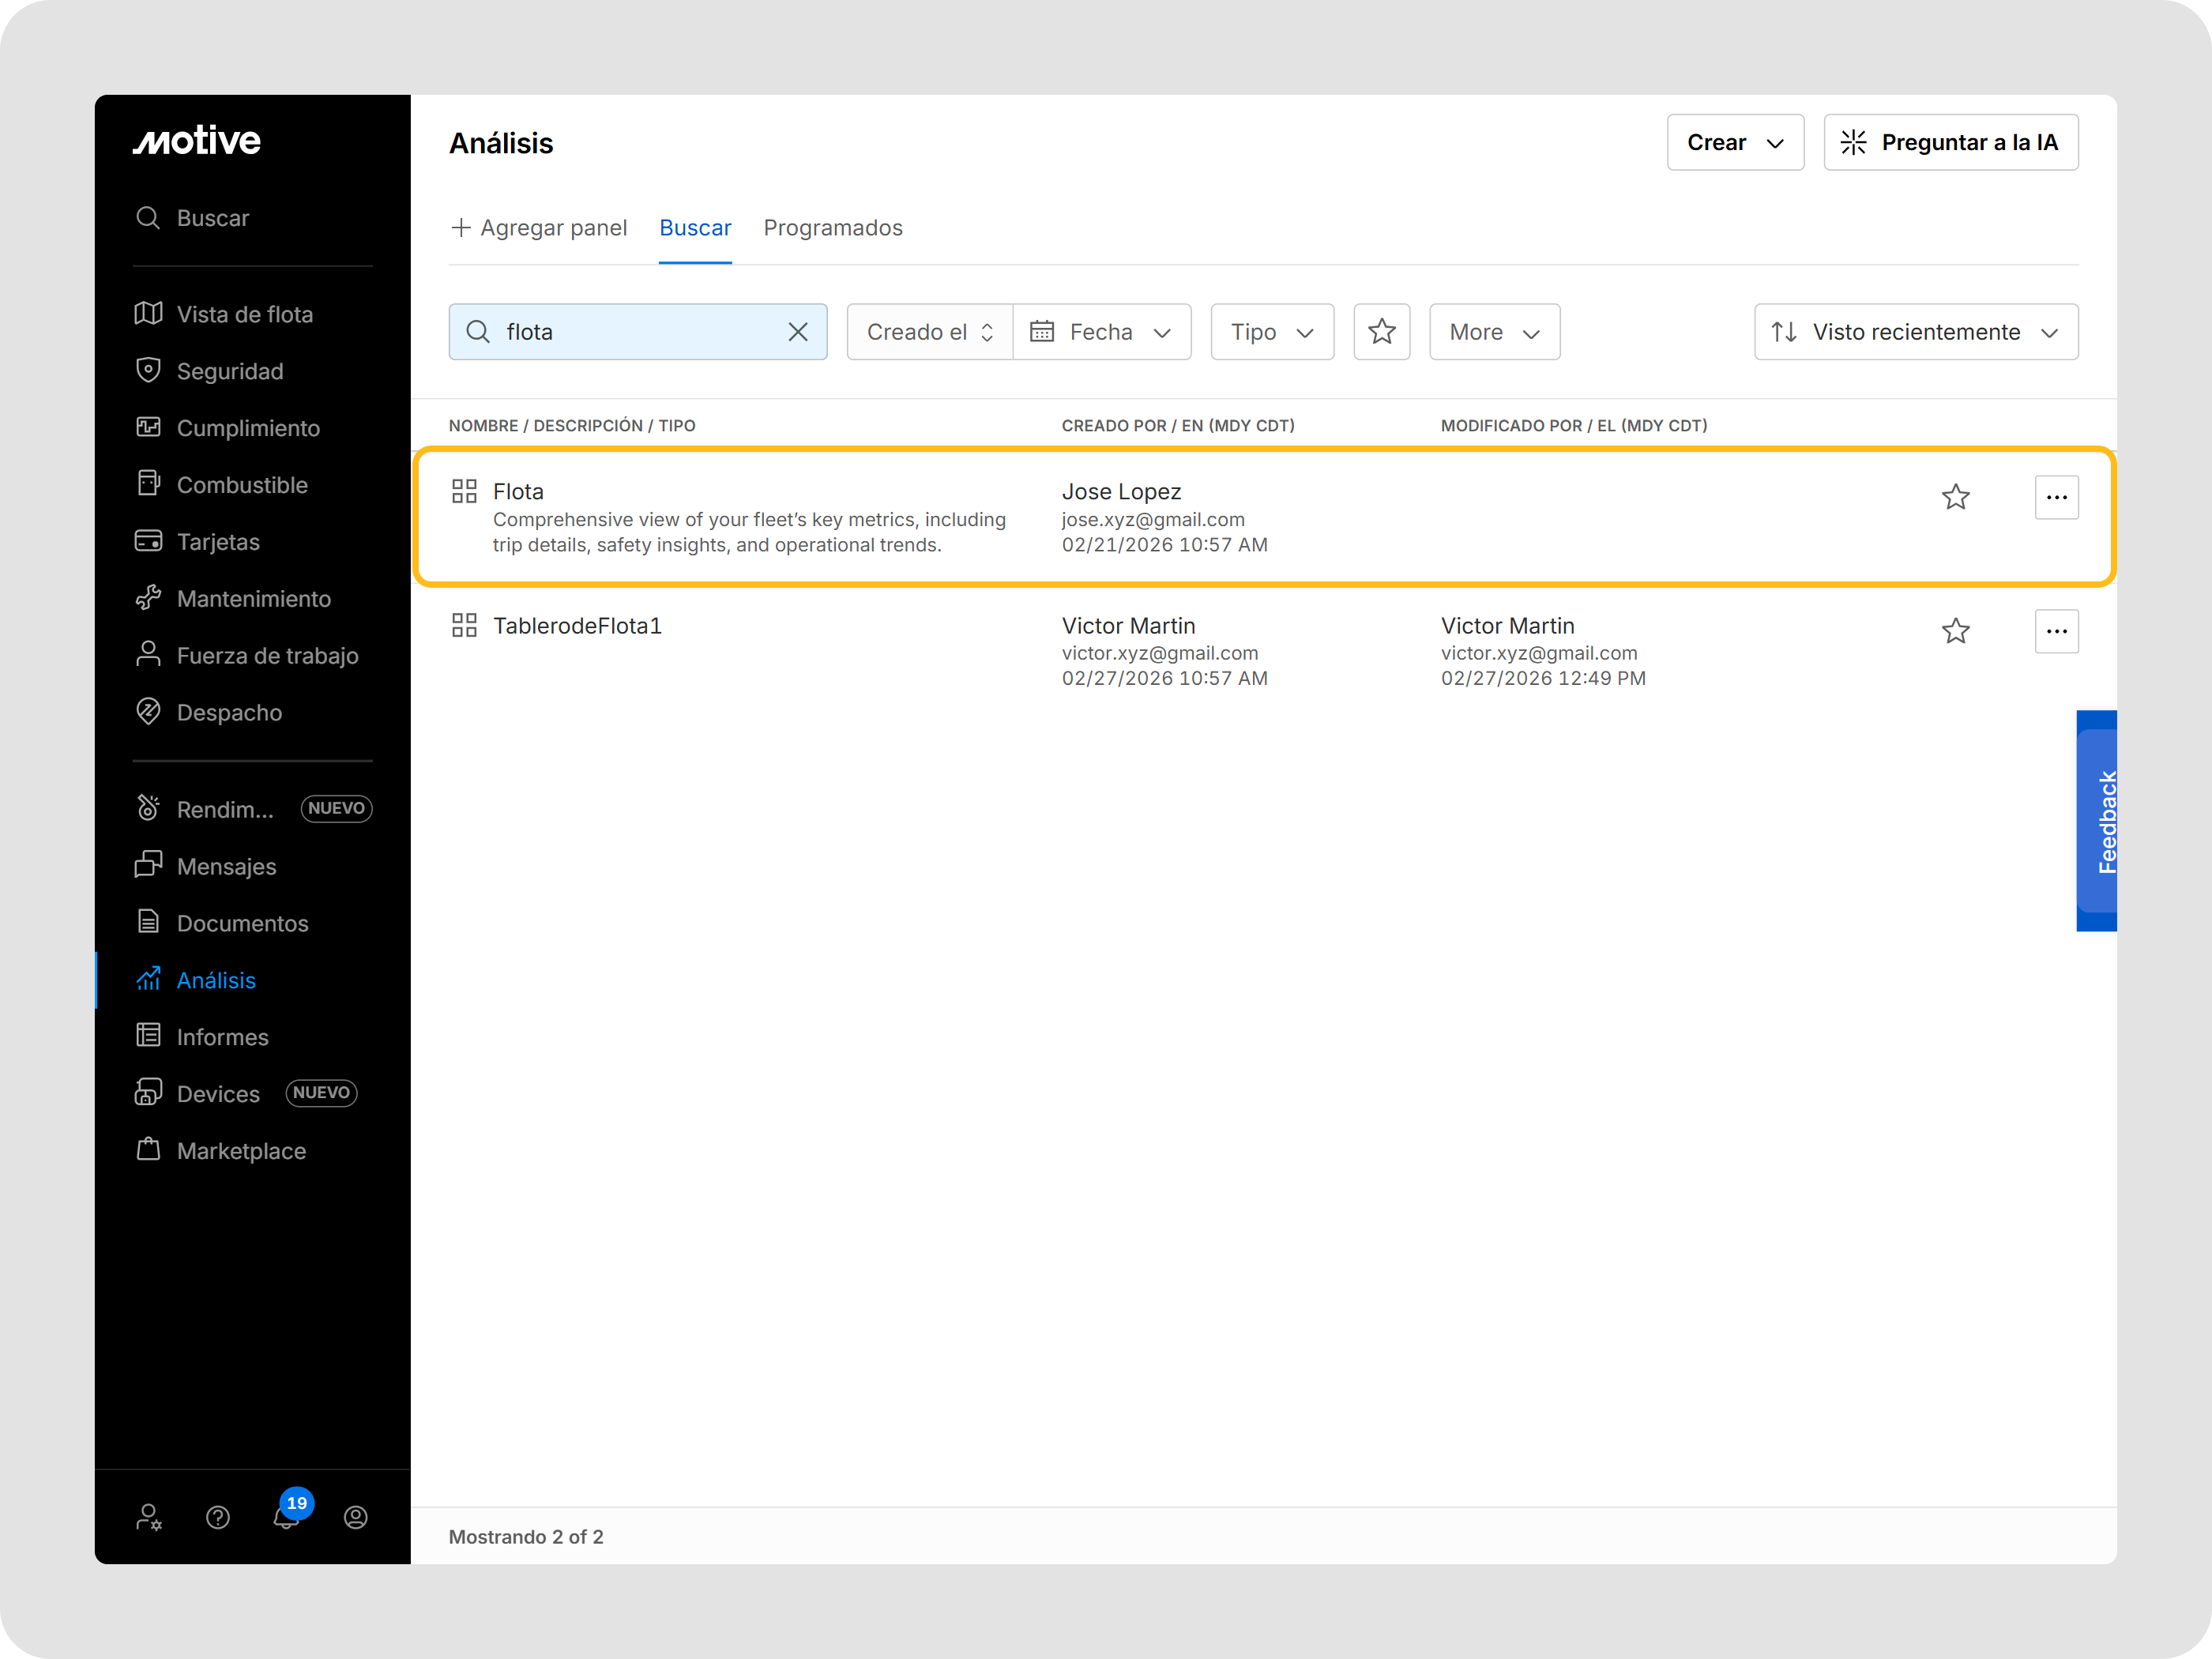Screen dimensions: 2212x1659
Task: Open more options for Flota row
Action: pyautogui.click(x=2056, y=497)
